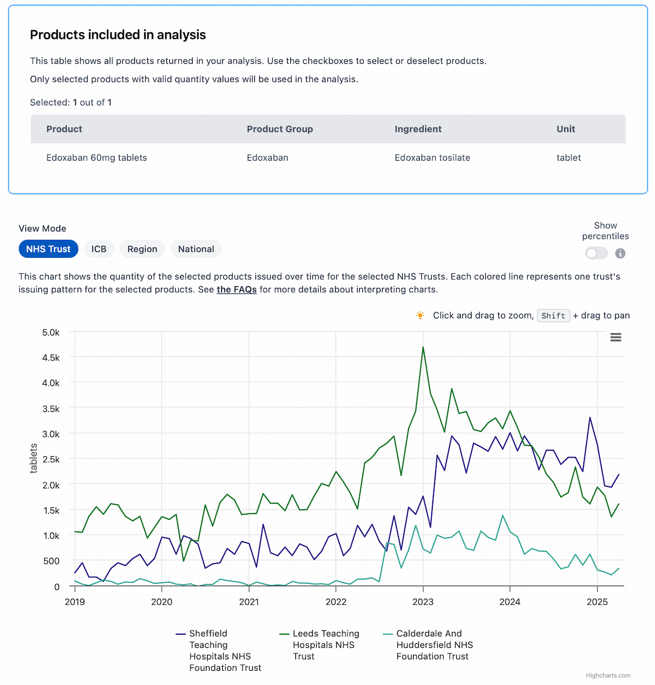The width and height of the screenshot is (655, 685).
Task: Click the Product column header
Action: [64, 129]
